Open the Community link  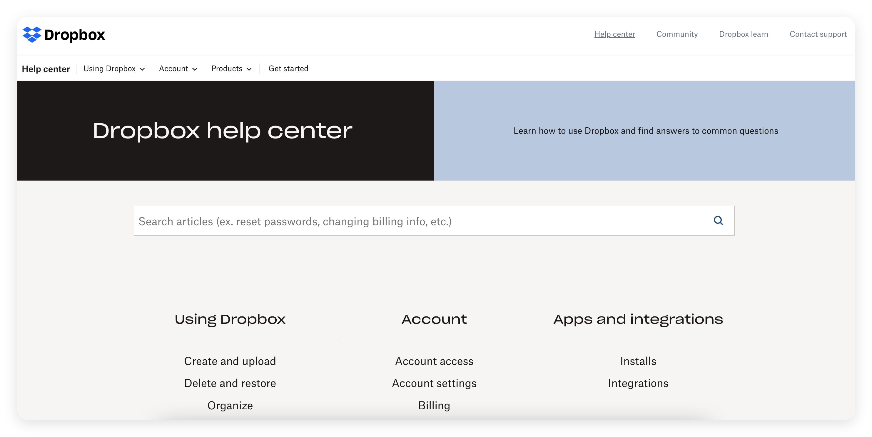677,34
